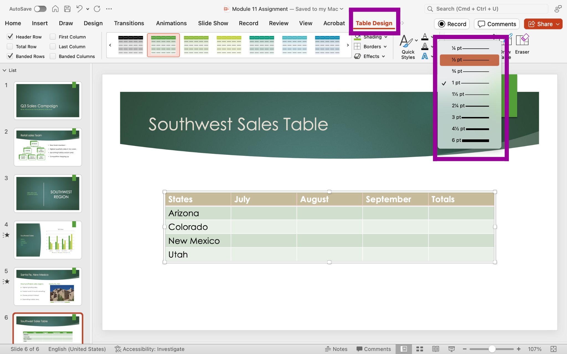Click the animation star beside slide 4
This screenshot has height=354, width=567.
6,235
